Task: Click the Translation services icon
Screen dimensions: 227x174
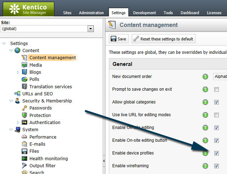Action: [24, 86]
